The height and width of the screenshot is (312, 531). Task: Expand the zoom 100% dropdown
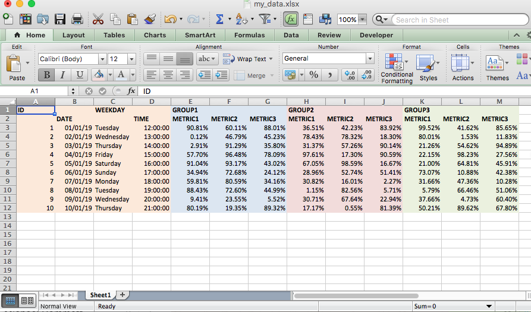(362, 20)
